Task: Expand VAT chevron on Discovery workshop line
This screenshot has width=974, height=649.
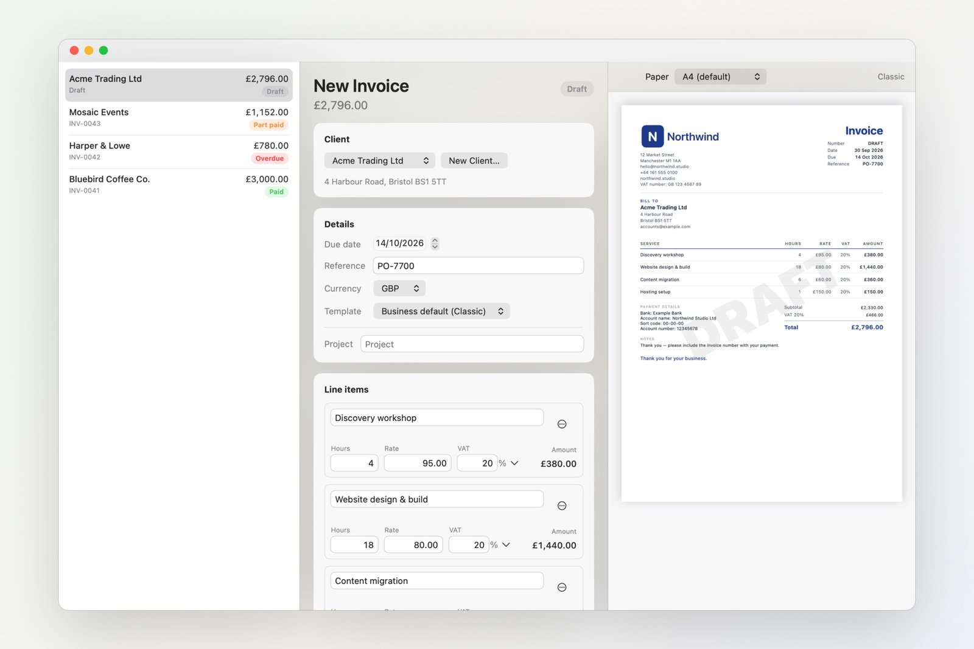Action: pos(514,463)
